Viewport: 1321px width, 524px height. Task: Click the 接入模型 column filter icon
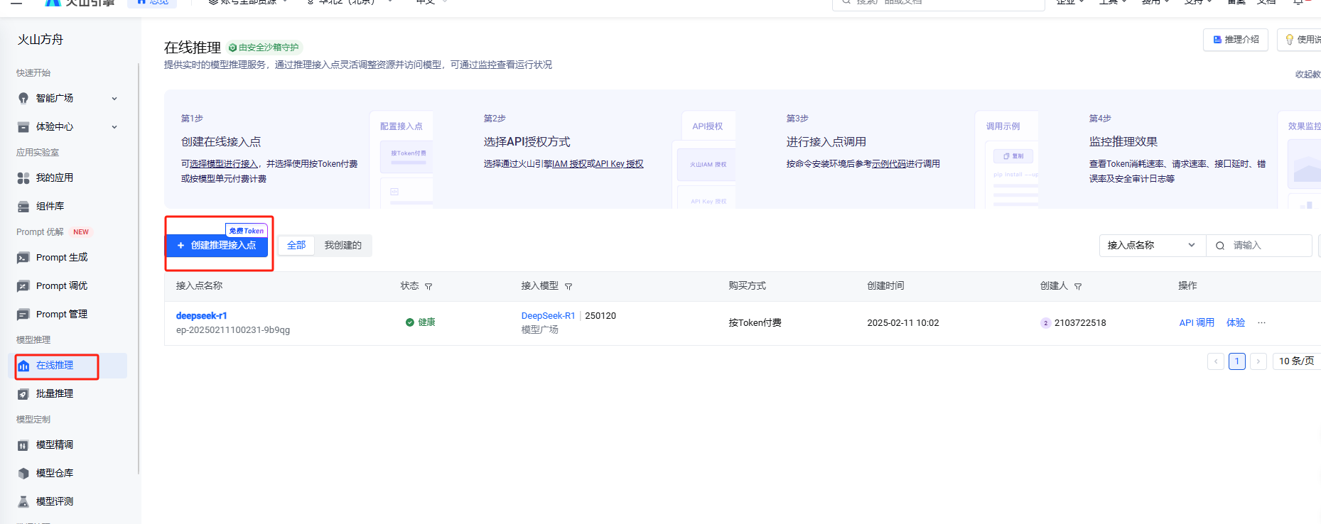(x=568, y=286)
